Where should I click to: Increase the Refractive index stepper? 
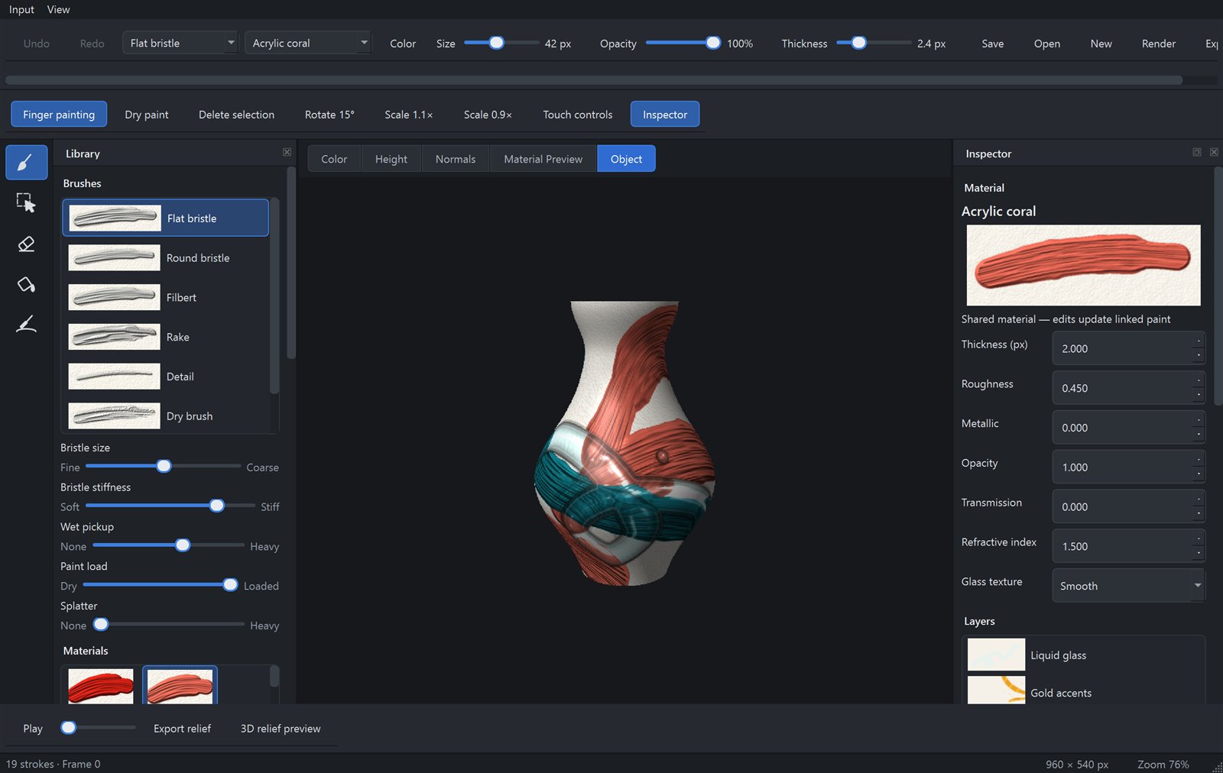tap(1199, 539)
